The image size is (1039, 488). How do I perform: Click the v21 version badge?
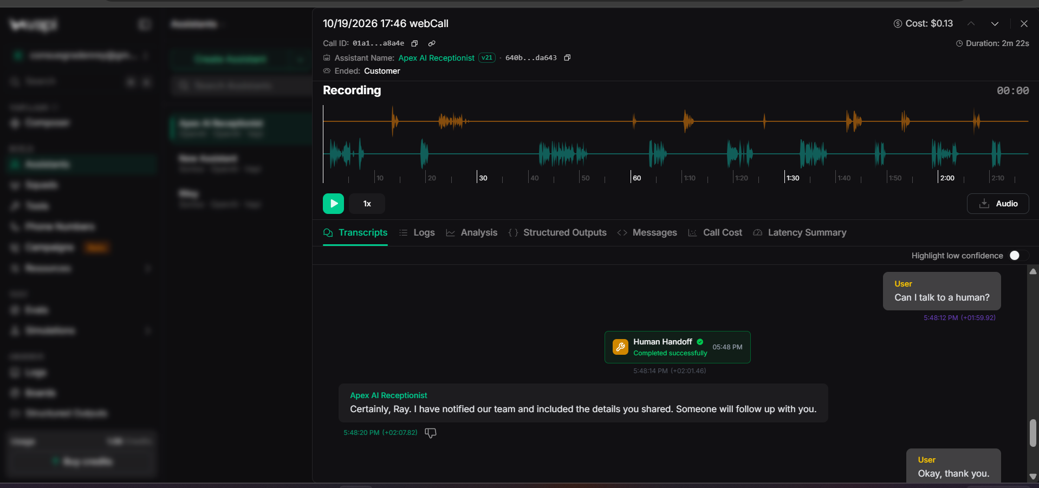point(487,58)
